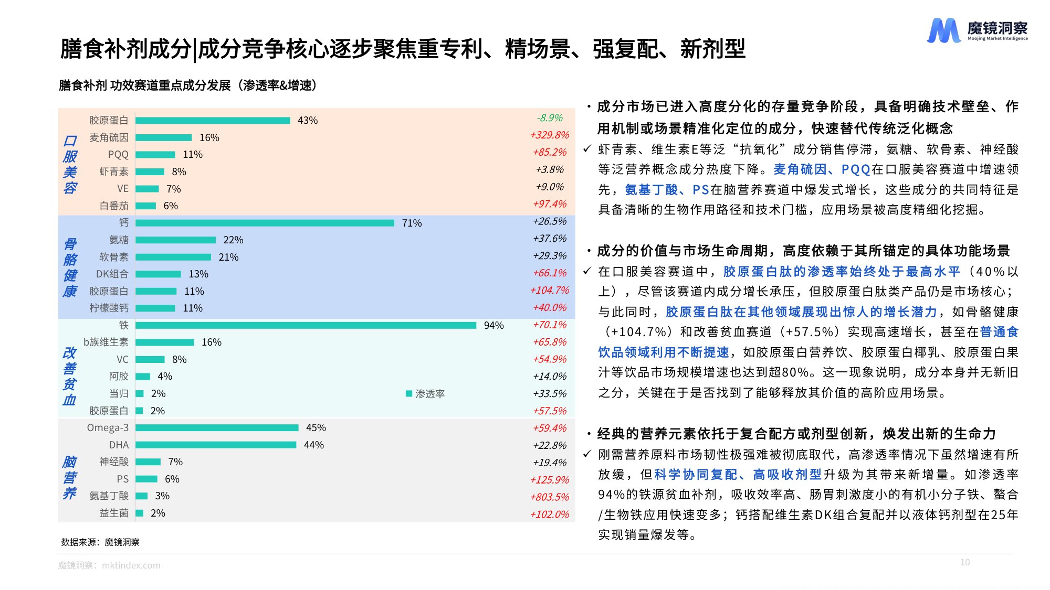Image resolution: width=1050 pixels, height=590 pixels.
Task: Click the 数据来源：魔镜洞察 source note
Action: (100, 542)
